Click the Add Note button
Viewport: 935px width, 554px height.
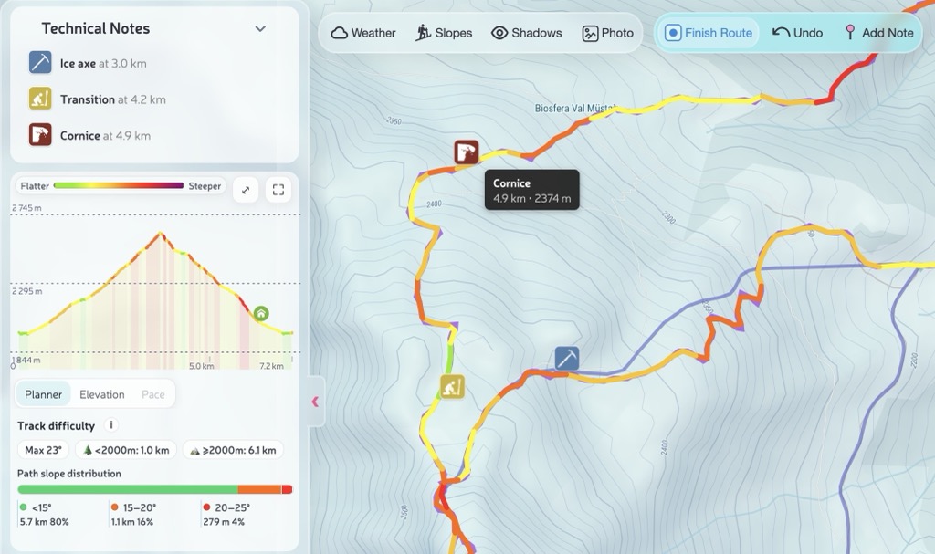[877, 33]
